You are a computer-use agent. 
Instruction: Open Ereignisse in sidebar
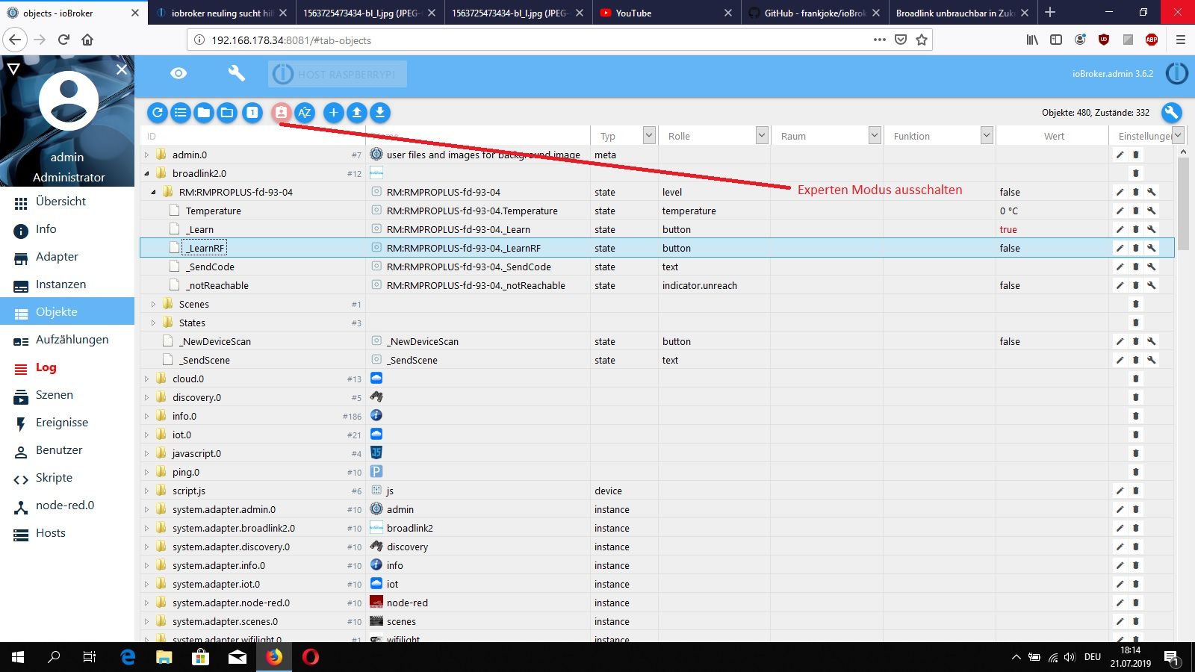[x=67, y=423]
